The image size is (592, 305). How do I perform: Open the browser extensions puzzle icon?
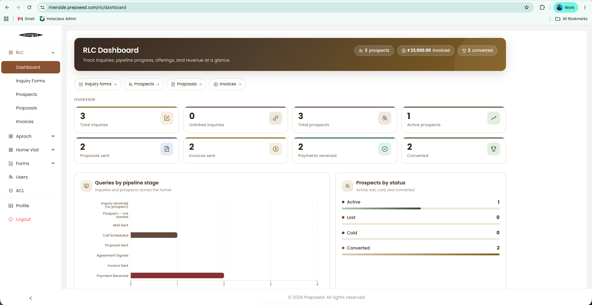(x=542, y=7)
